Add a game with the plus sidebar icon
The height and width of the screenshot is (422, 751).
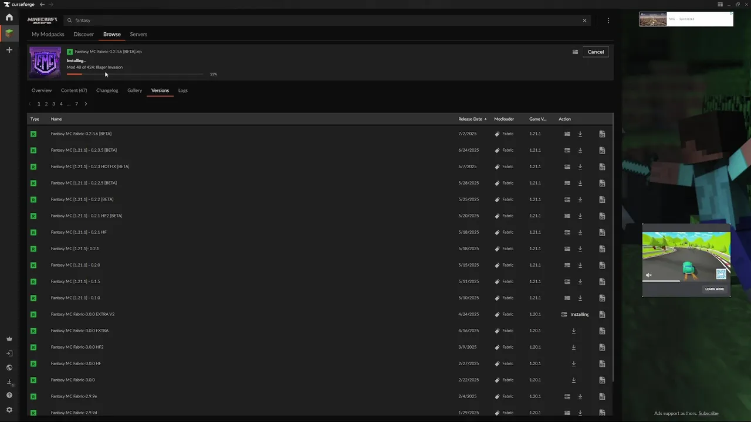[x=9, y=50]
